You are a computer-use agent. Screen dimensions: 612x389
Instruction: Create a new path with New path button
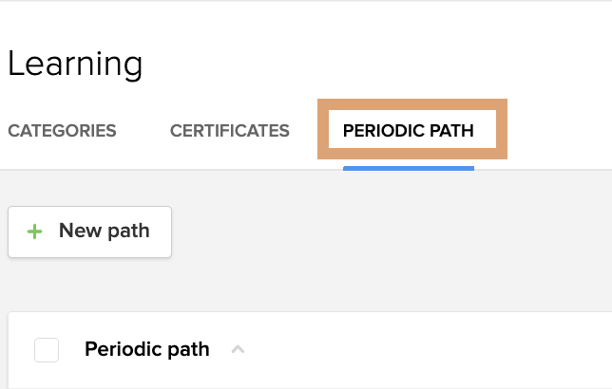point(90,232)
